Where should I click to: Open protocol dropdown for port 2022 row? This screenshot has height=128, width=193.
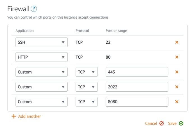coord(86,87)
